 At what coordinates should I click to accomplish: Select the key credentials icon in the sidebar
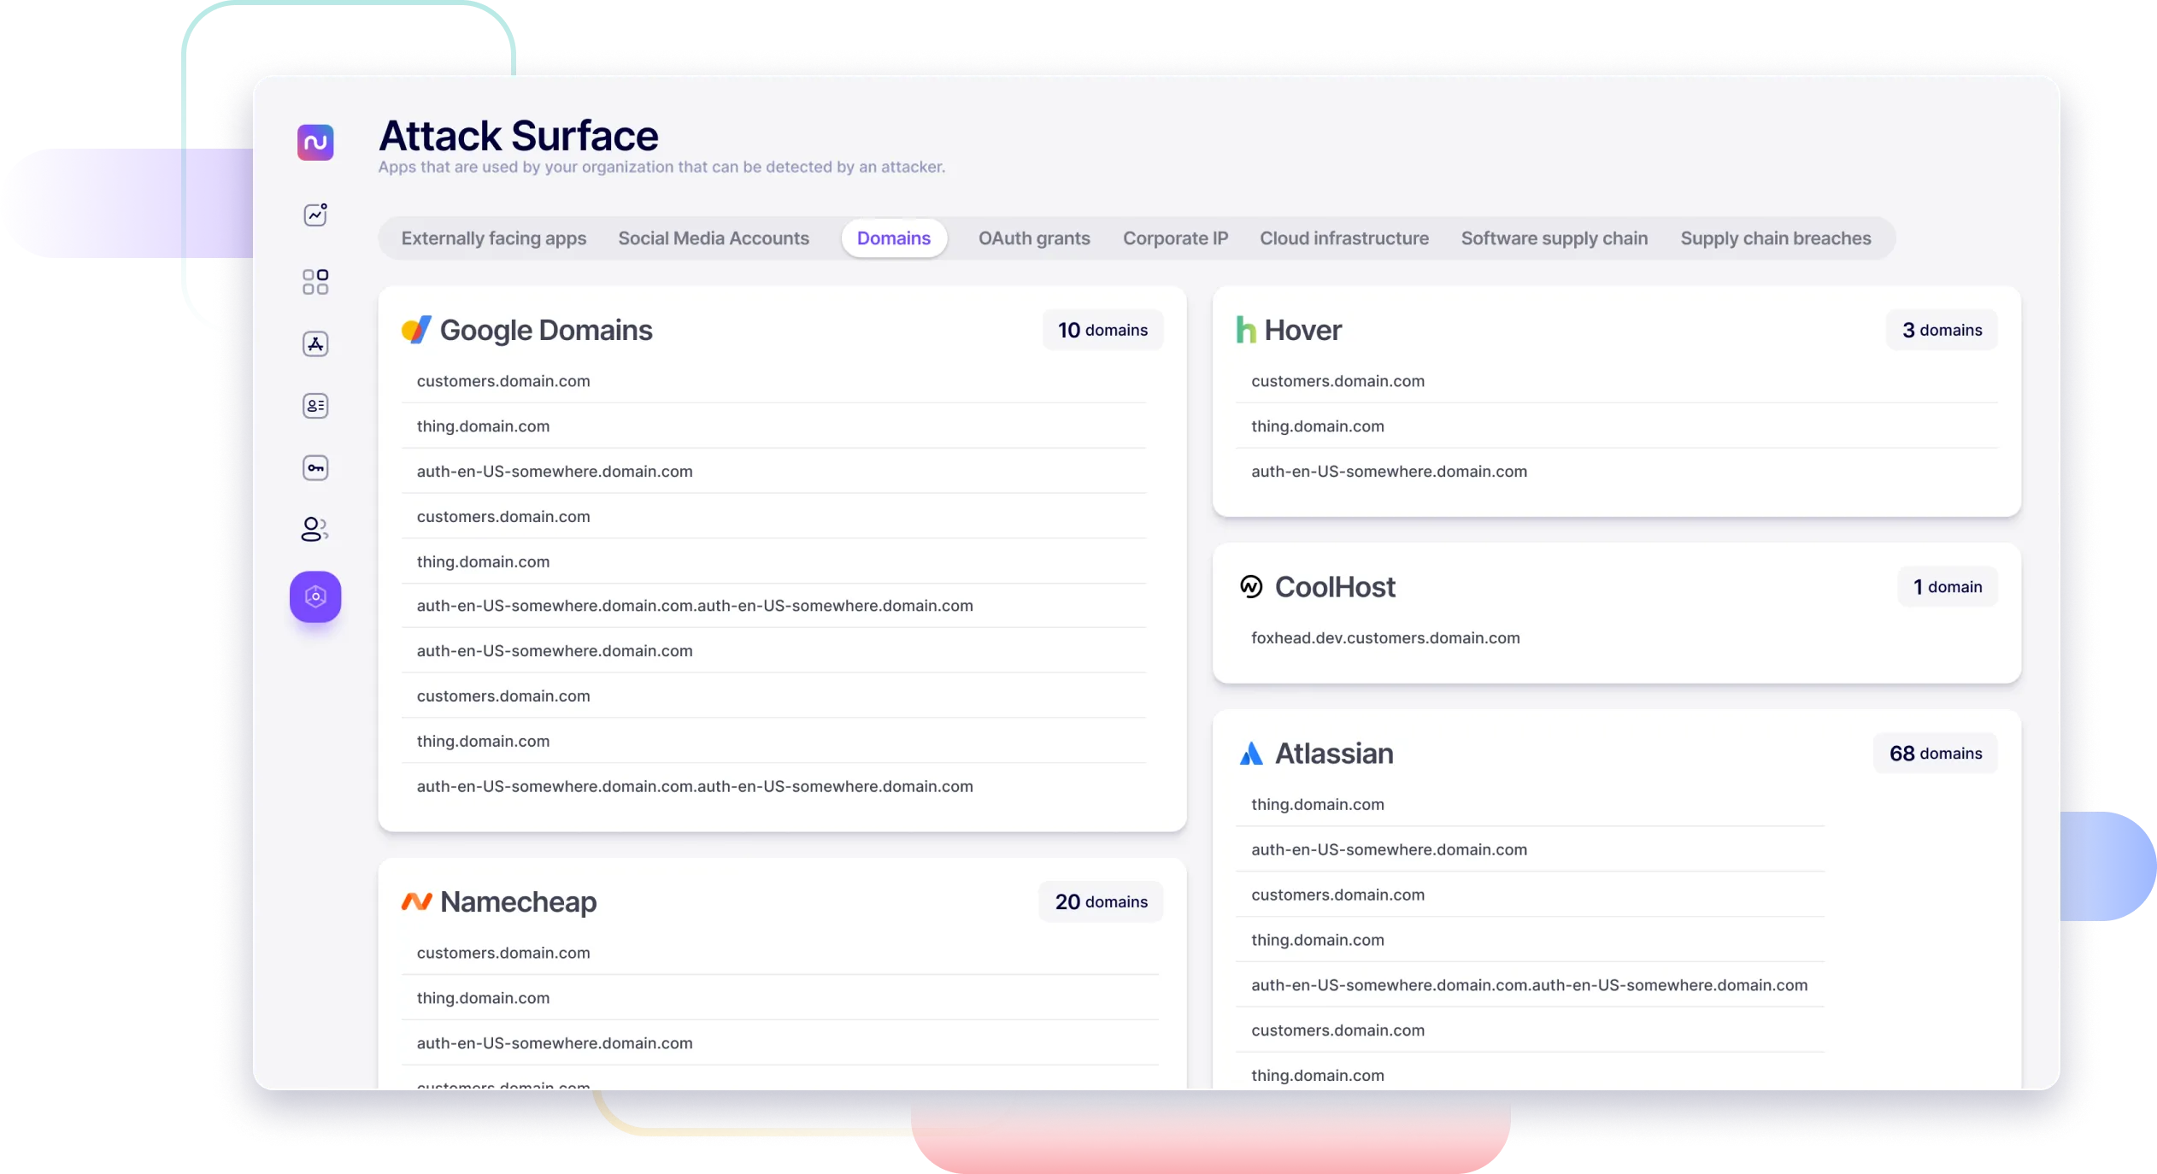(315, 467)
